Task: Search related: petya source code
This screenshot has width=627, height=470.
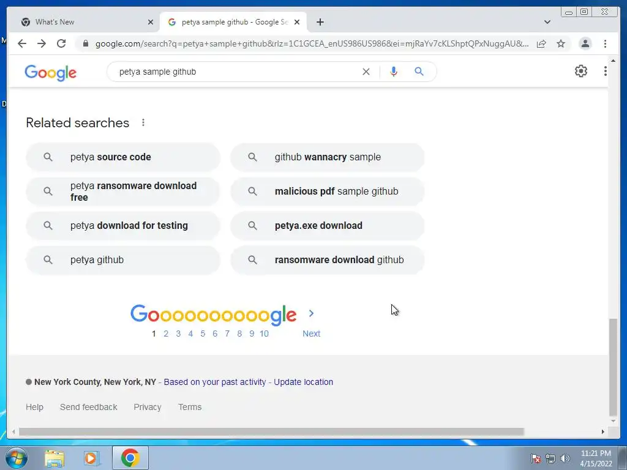Action: pos(123,157)
